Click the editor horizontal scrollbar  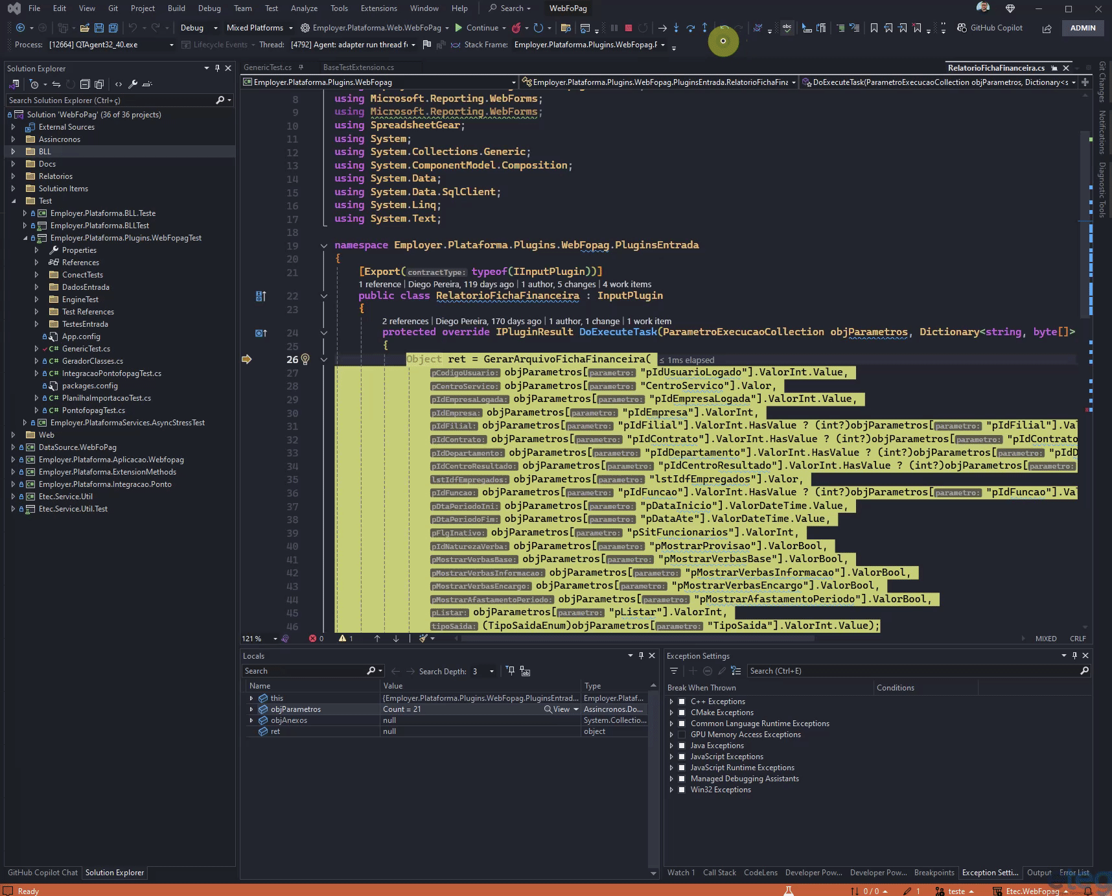638,639
